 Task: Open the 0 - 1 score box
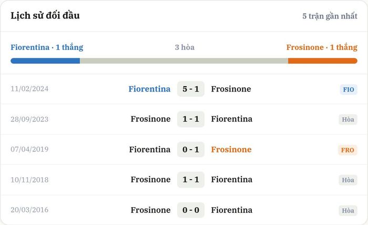point(191,149)
